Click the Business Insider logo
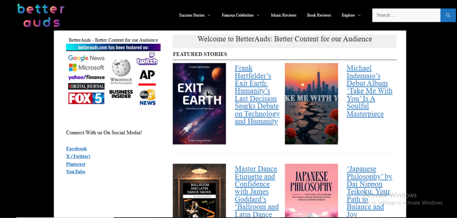The width and height of the screenshot is (457, 218). [121, 94]
